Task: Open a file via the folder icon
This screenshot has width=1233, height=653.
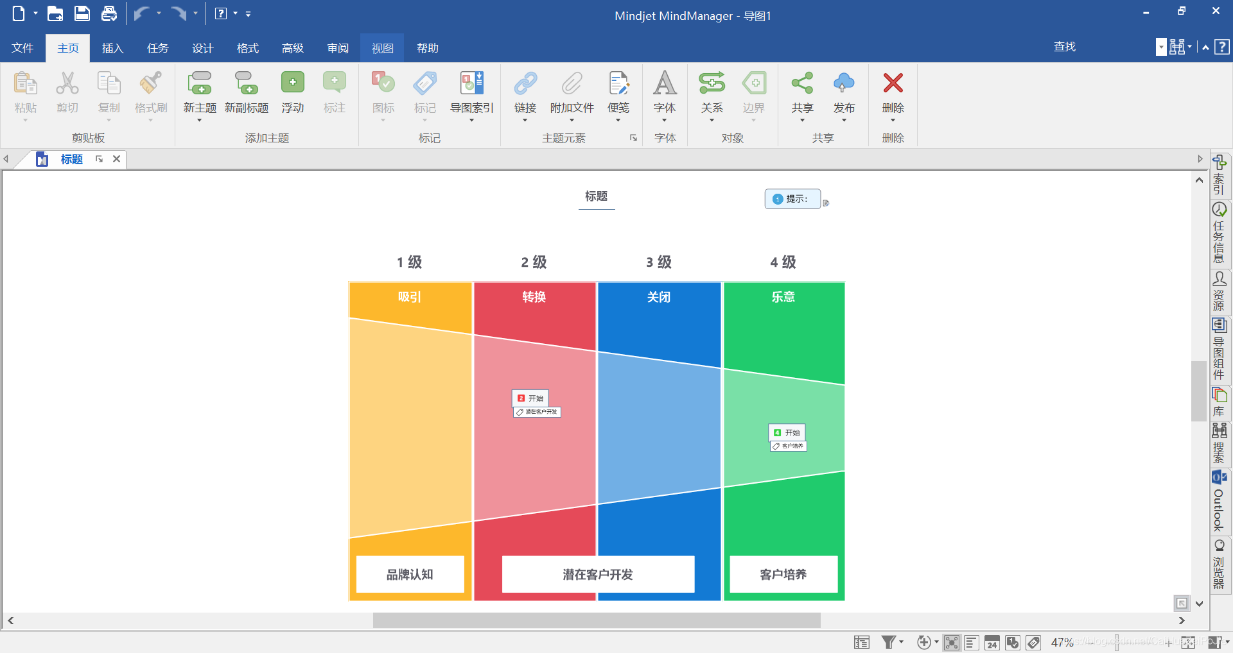Action: pyautogui.click(x=55, y=13)
